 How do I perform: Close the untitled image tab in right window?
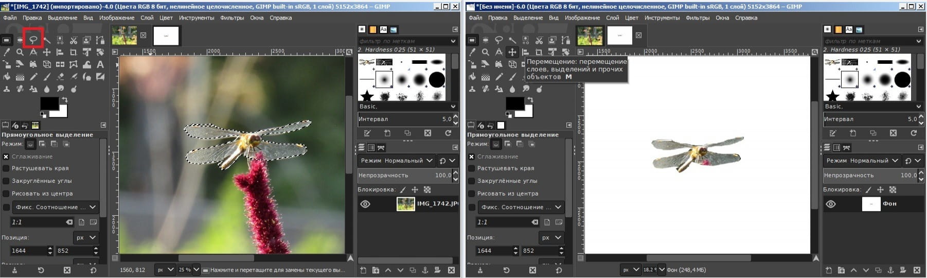[638, 36]
